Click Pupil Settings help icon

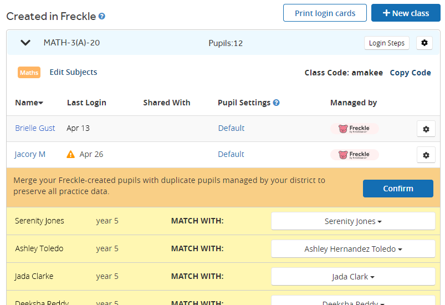[276, 103]
